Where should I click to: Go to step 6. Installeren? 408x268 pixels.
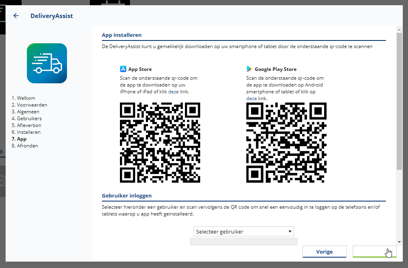pyautogui.click(x=26, y=132)
